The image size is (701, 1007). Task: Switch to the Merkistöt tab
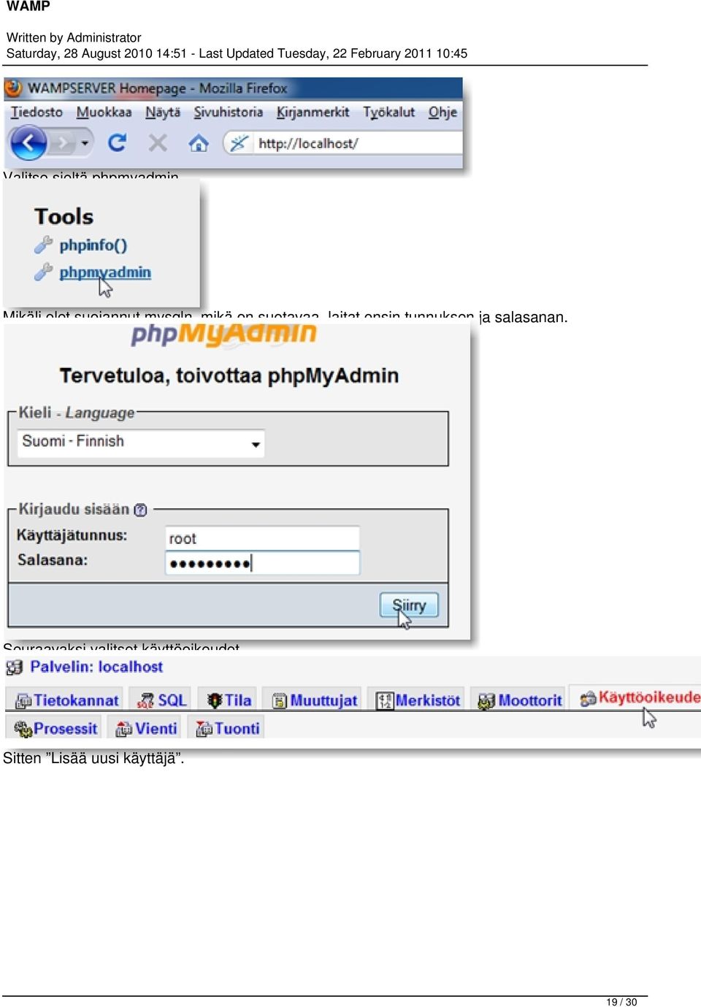pos(418,700)
